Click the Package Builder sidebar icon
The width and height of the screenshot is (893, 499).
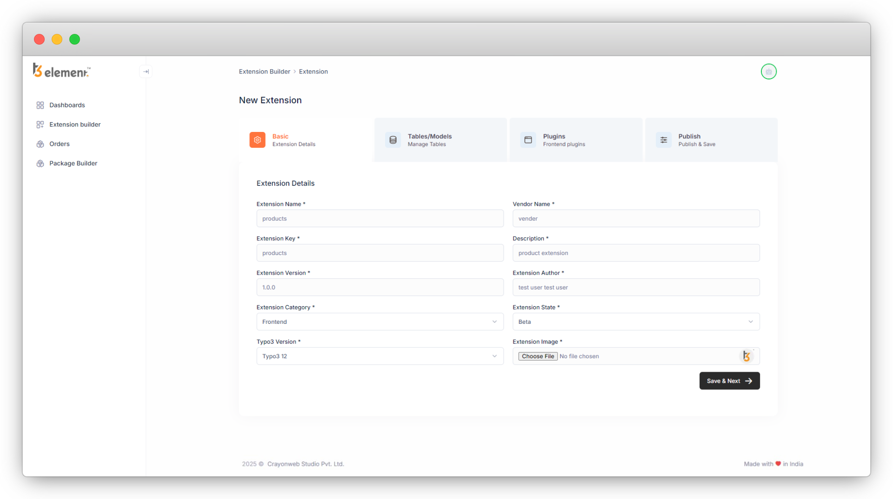click(x=40, y=164)
